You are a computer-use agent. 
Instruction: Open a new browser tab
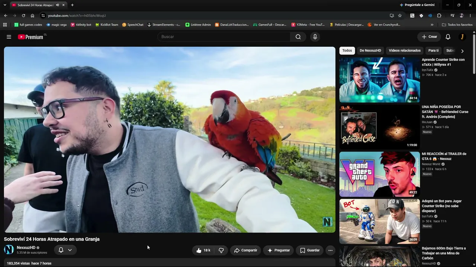tap(72, 5)
